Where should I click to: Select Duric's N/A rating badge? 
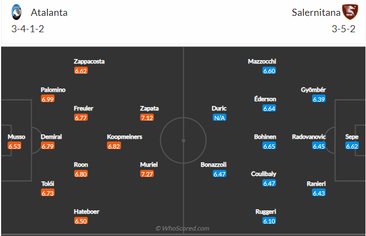tap(219, 117)
